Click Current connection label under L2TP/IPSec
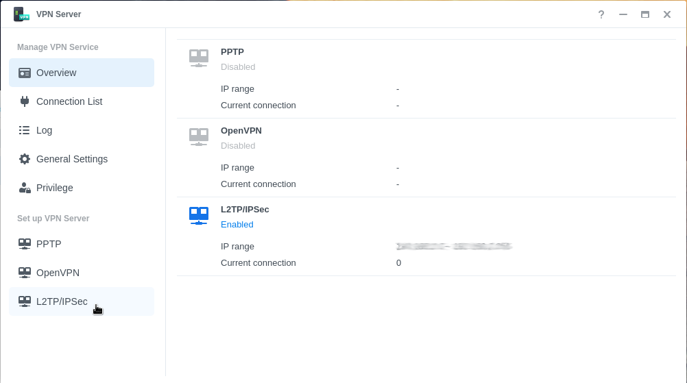Viewport: 687px width, 383px height. pyautogui.click(x=258, y=263)
